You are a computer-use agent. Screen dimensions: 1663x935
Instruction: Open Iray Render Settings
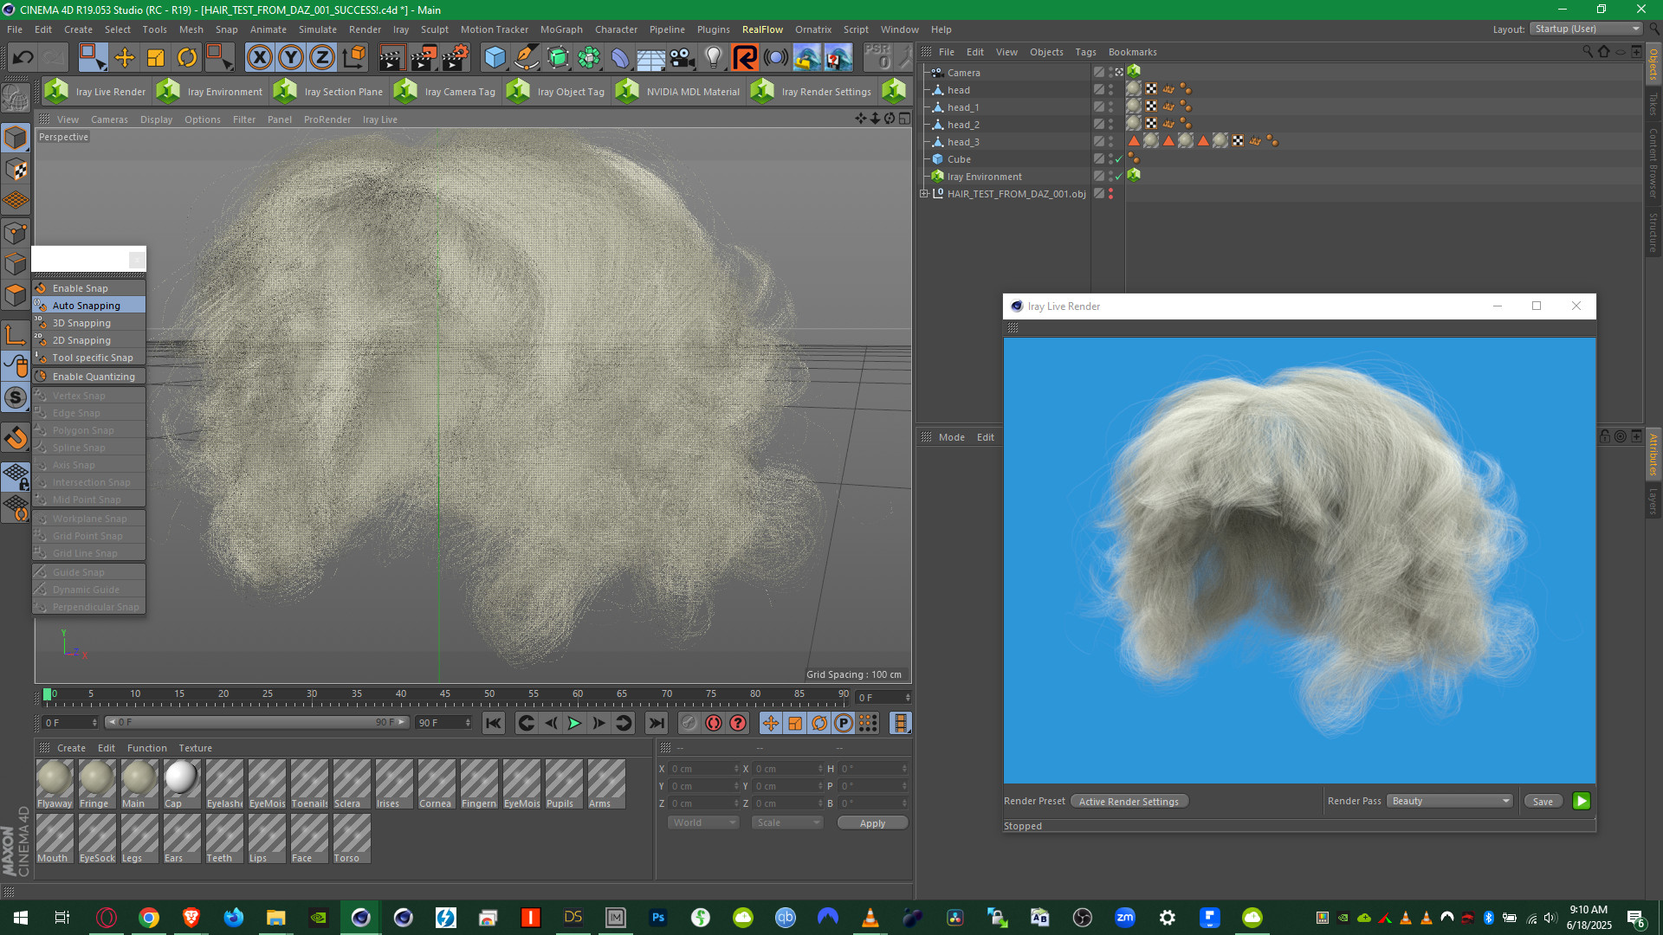pyautogui.click(x=812, y=91)
